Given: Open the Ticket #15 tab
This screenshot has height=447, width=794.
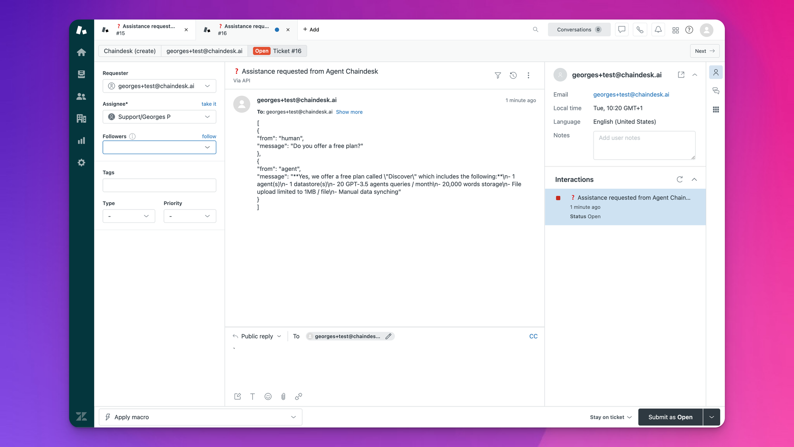Looking at the screenshot, I should click(145, 29).
